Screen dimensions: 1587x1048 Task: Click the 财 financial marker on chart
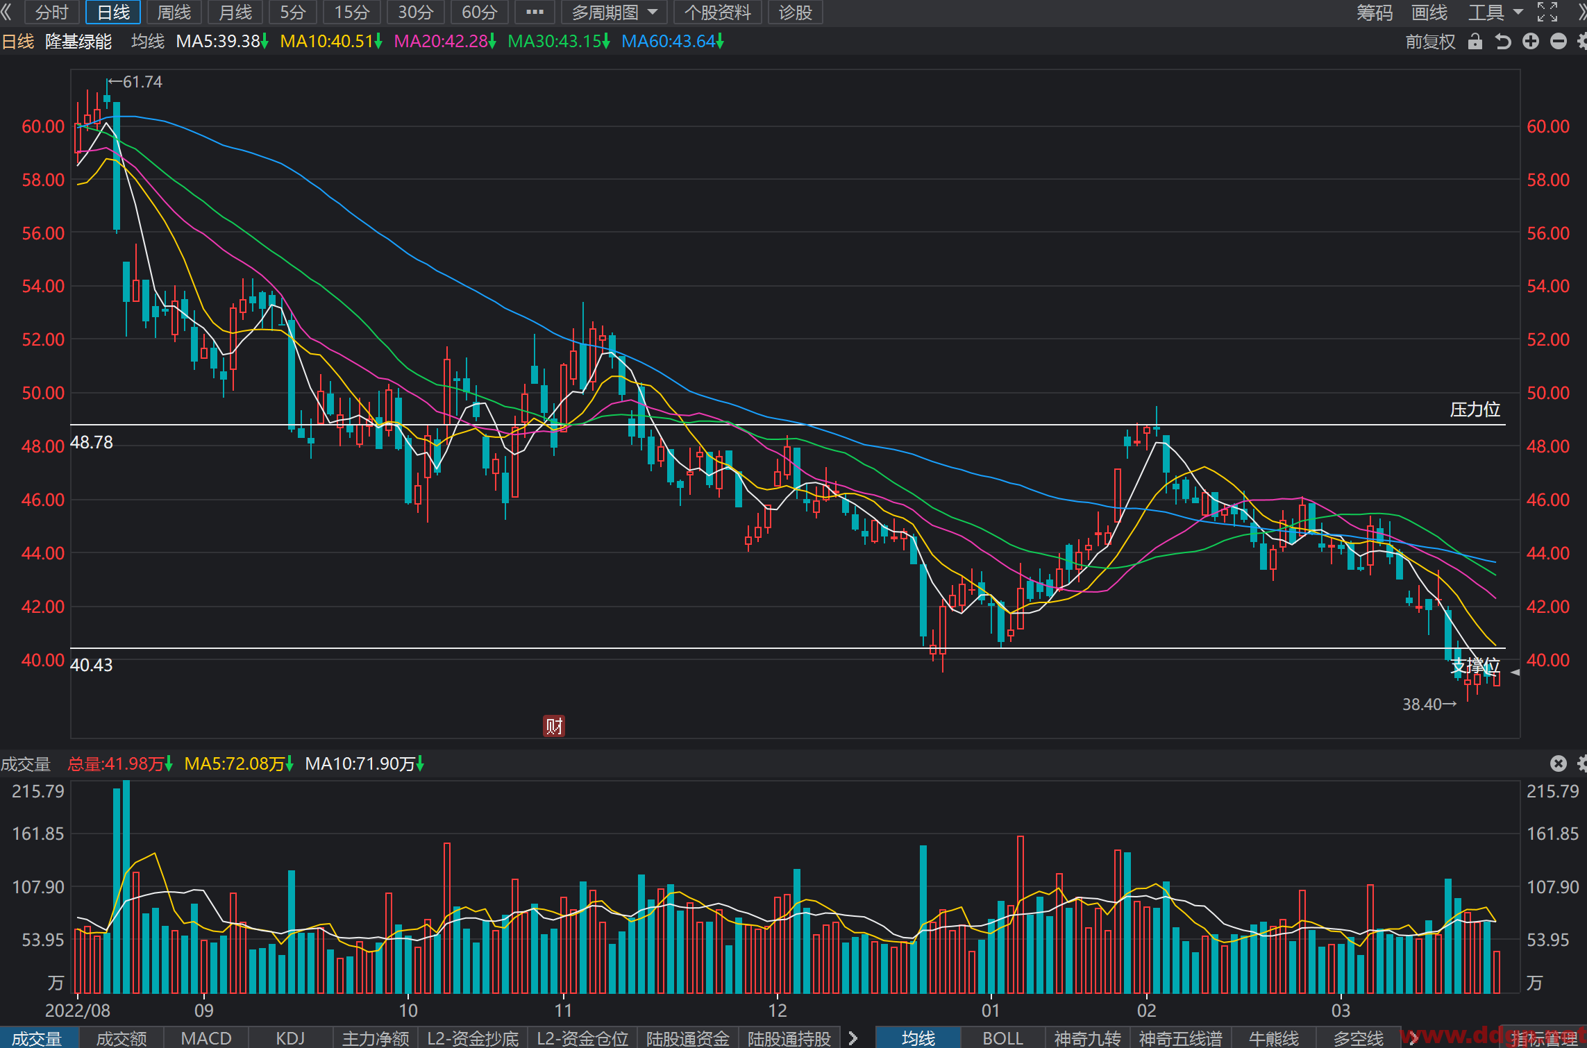pos(553,726)
